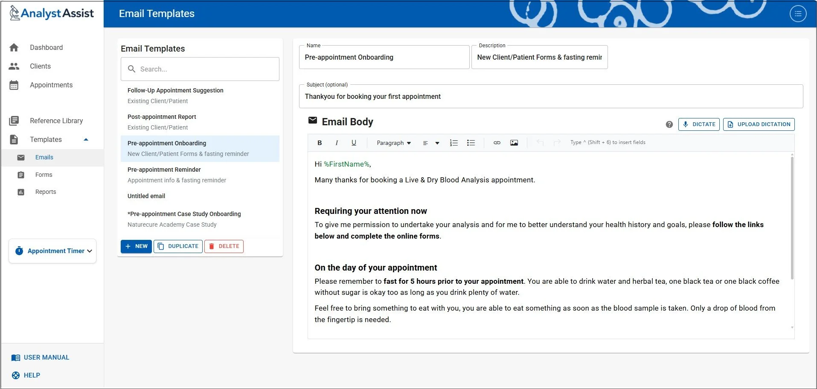Image resolution: width=817 pixels, height=389 pixels.
Task: Toggle italic formatting
Action: coord(337,143)
